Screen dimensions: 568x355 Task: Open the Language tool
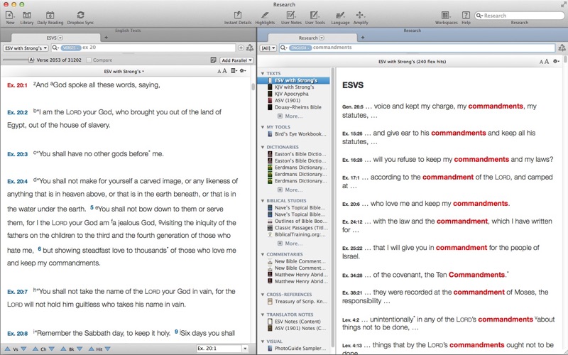(340, 15)
